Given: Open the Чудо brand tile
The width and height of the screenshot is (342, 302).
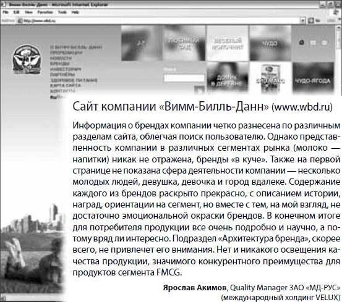Looking at the screenshot, I should click(270, 43).
